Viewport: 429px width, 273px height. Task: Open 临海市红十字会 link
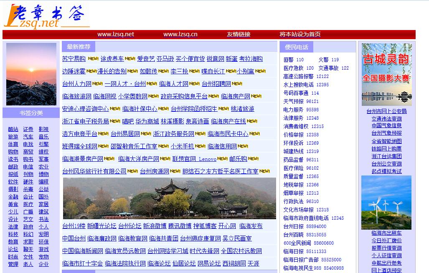(x=83, y=264)
